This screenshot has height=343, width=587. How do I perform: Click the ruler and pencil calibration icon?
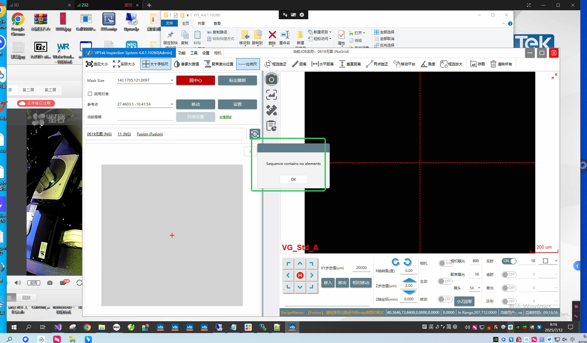[x=271, y=110]
